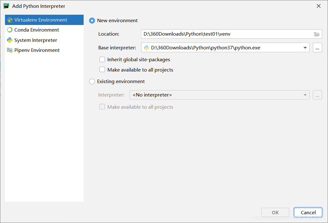The width and height of the screenshot is (328, 223).
Task: Check Make available to all projects under New environment
Action: (102, 70)
